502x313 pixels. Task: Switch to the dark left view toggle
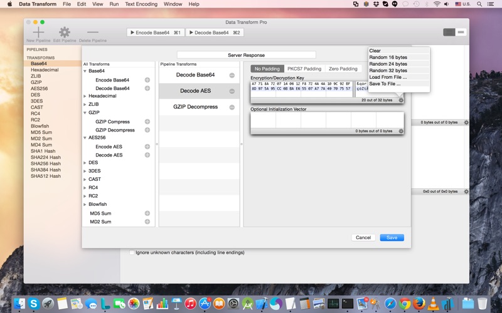449,33
